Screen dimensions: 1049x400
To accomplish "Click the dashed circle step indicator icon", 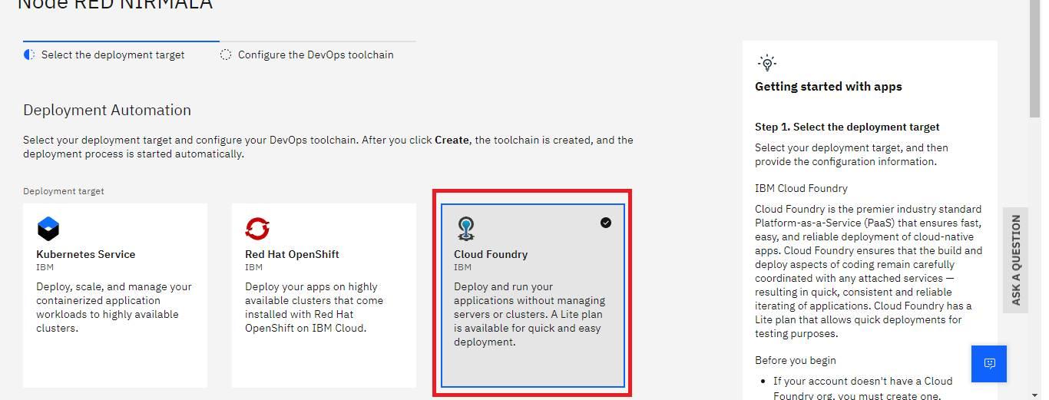I will pyautogui.click(x=226, y=55).
